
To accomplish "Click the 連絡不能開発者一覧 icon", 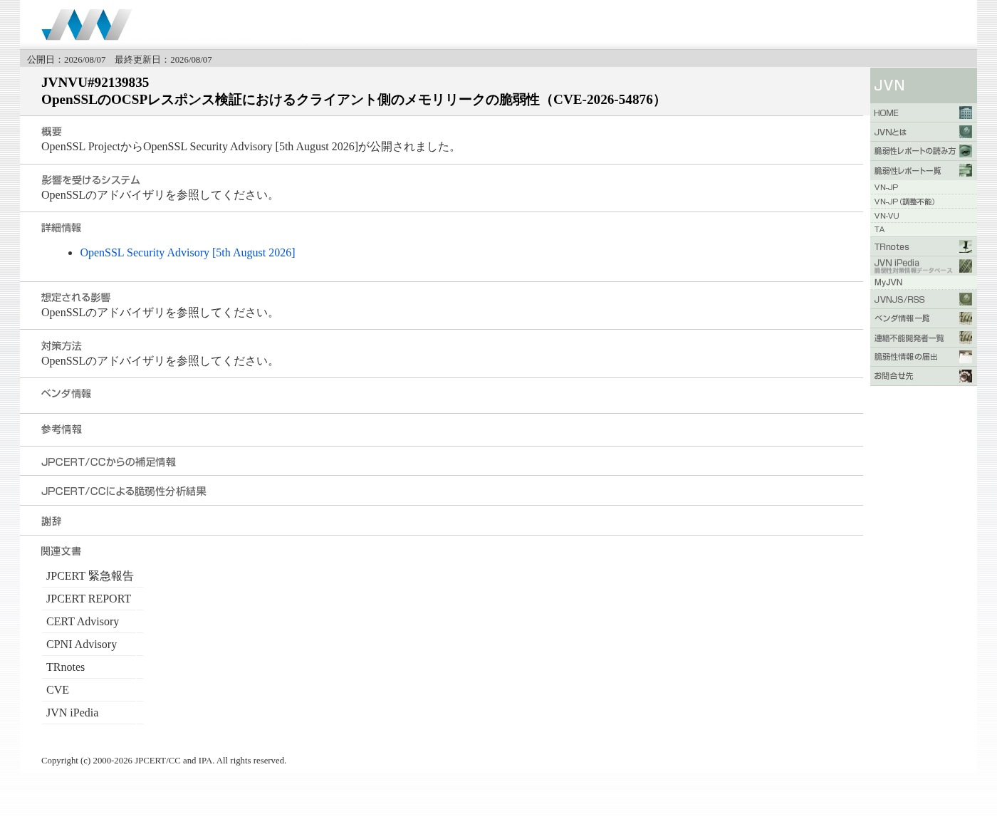I will click(x=966, y=338).
